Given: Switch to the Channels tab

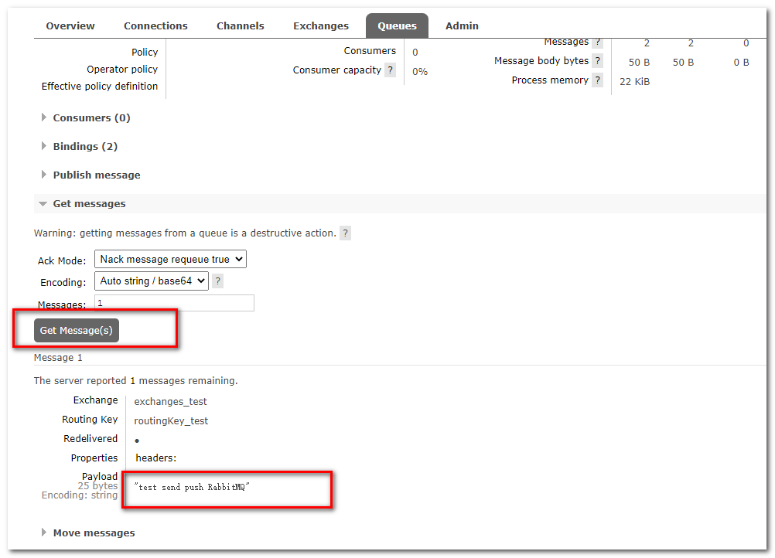Looking at the screenshot, I should [x=240, y=26].
